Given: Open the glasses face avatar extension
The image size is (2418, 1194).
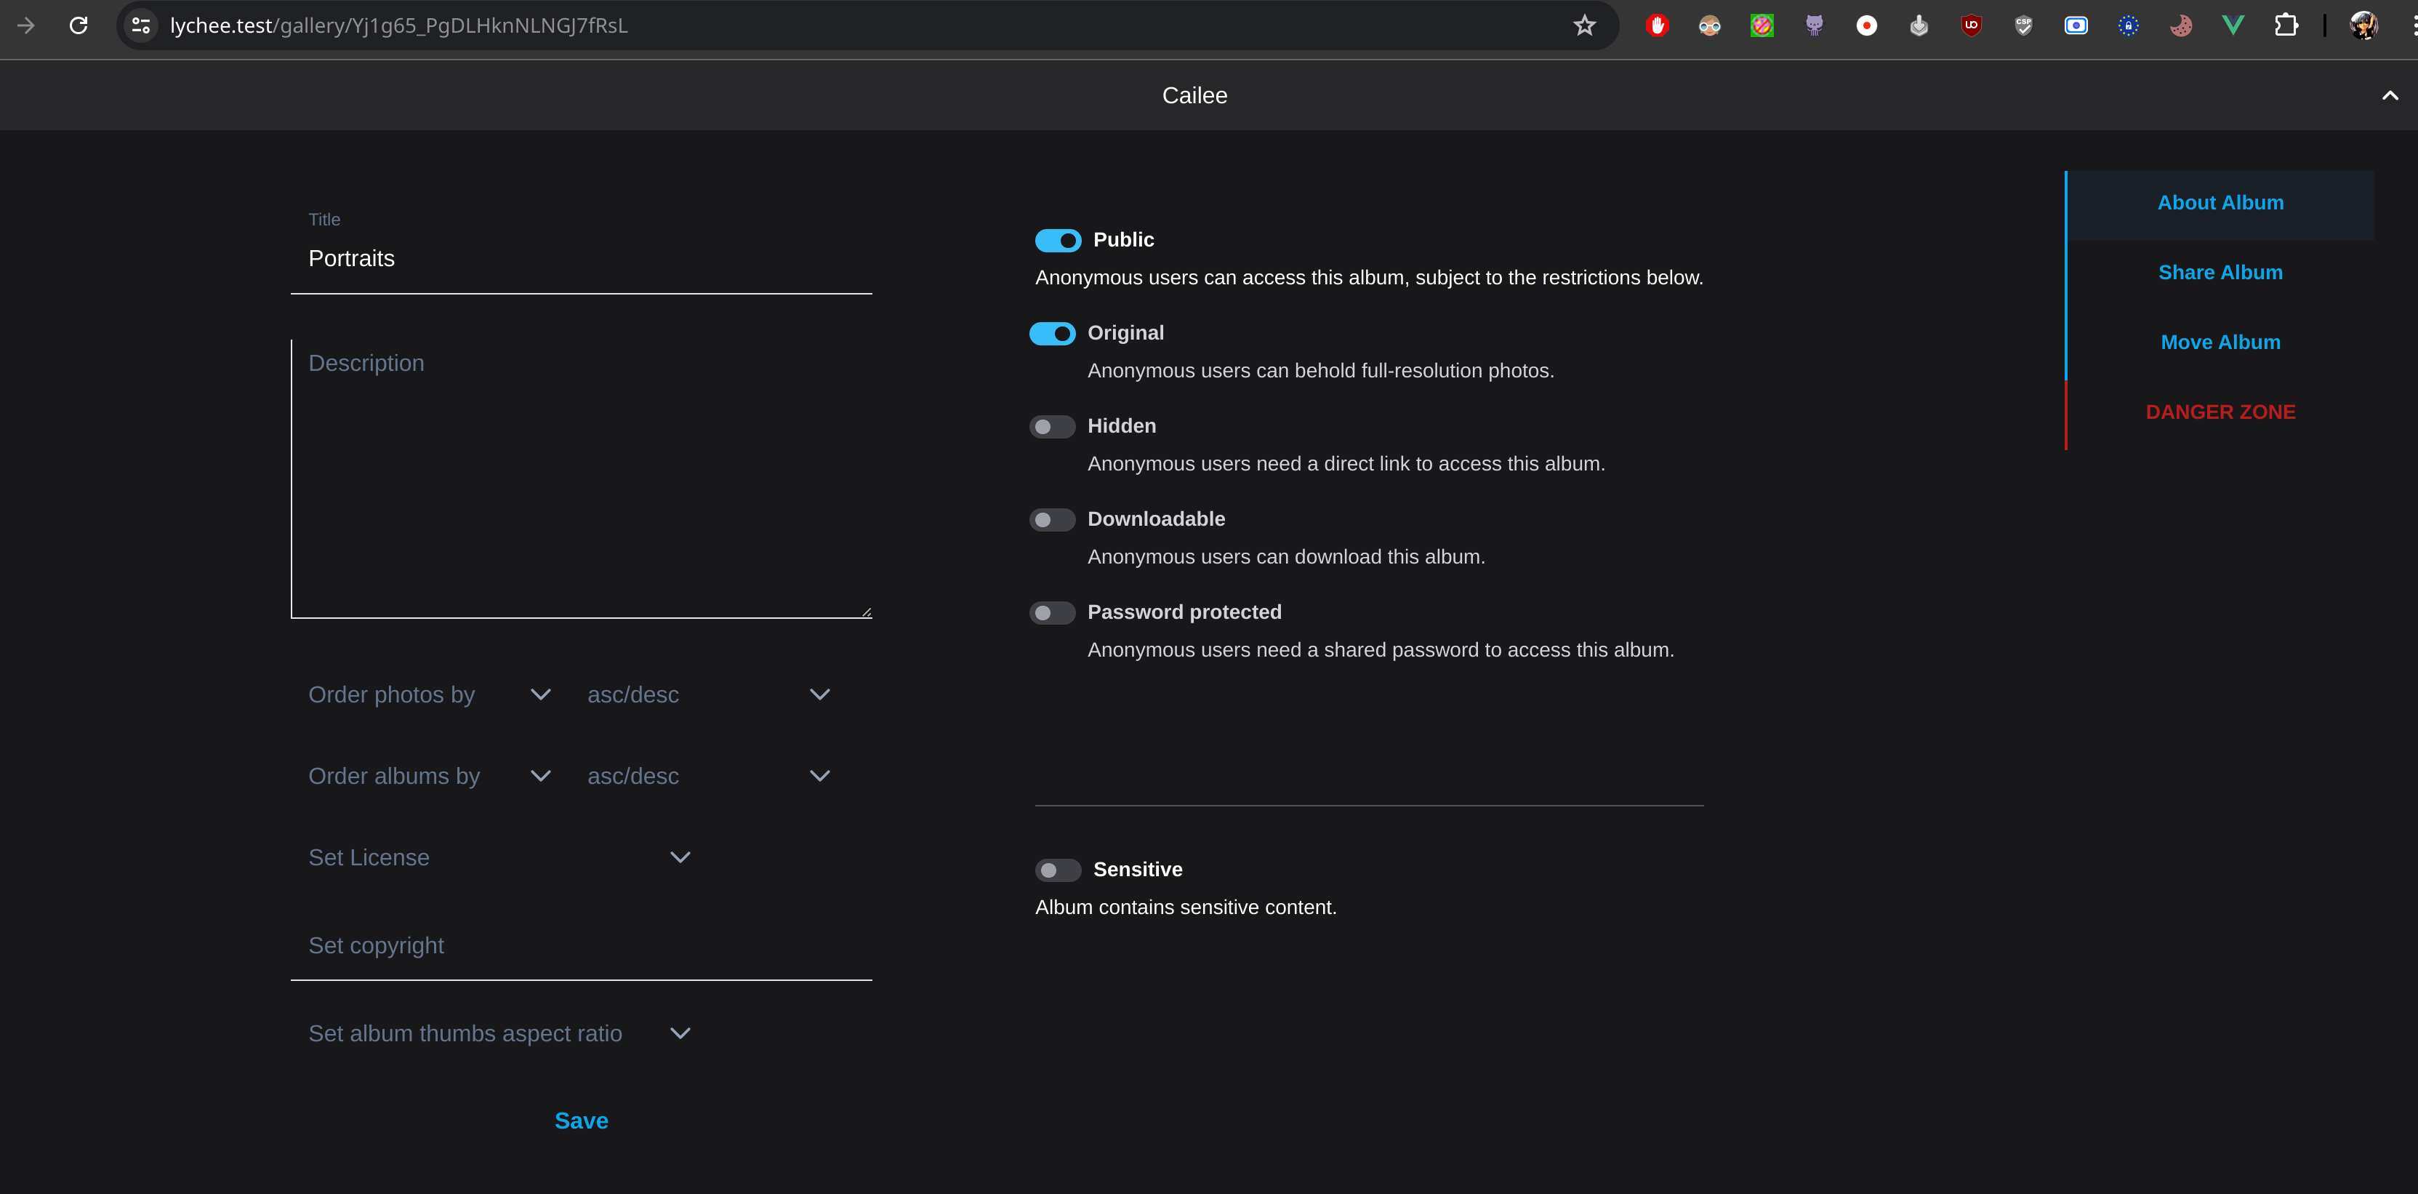Looking at the screenshot, I should [x=1709, y=25].
